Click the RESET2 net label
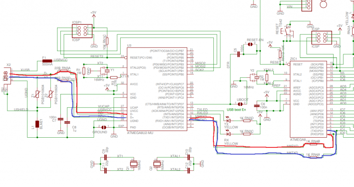 click(97, 56)
